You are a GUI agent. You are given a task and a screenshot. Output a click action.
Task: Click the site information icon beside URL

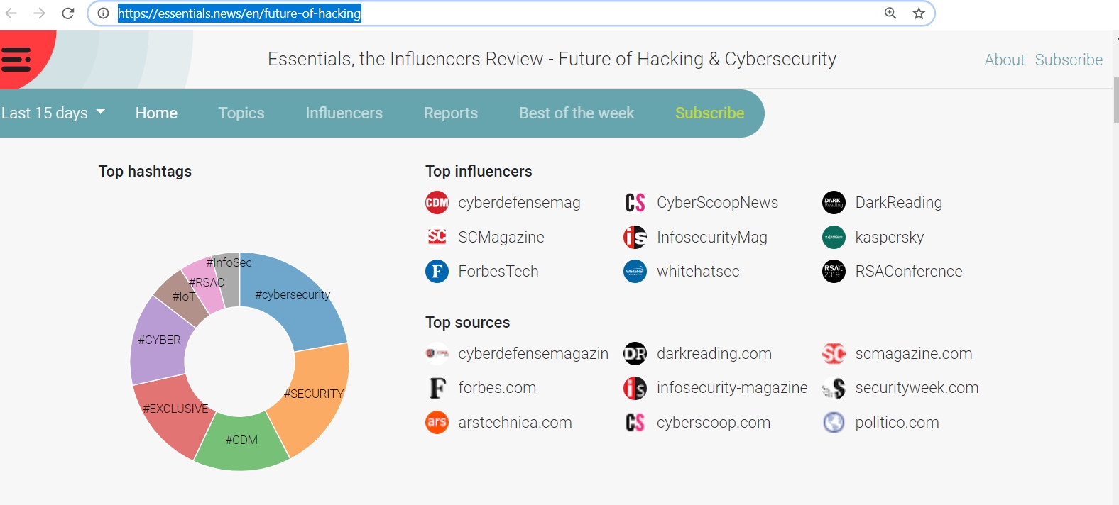tap(103, 13)
